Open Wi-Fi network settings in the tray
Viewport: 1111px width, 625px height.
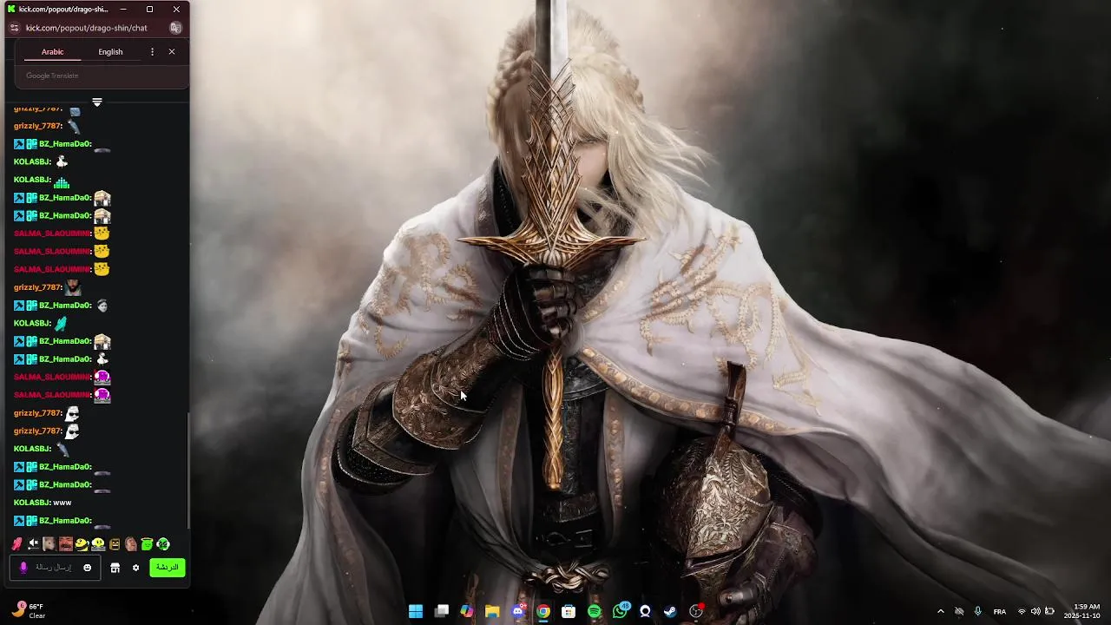(x=1022, y=611)
